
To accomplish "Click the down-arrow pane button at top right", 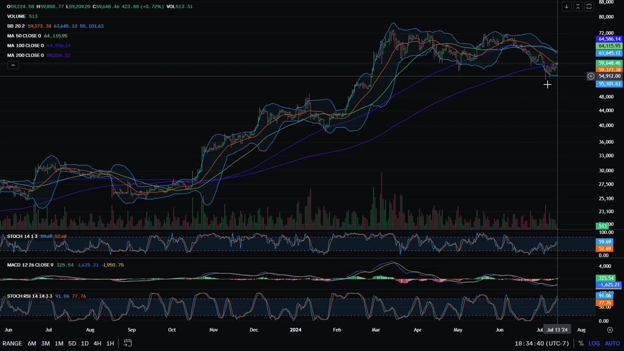I will pos(566,6).
